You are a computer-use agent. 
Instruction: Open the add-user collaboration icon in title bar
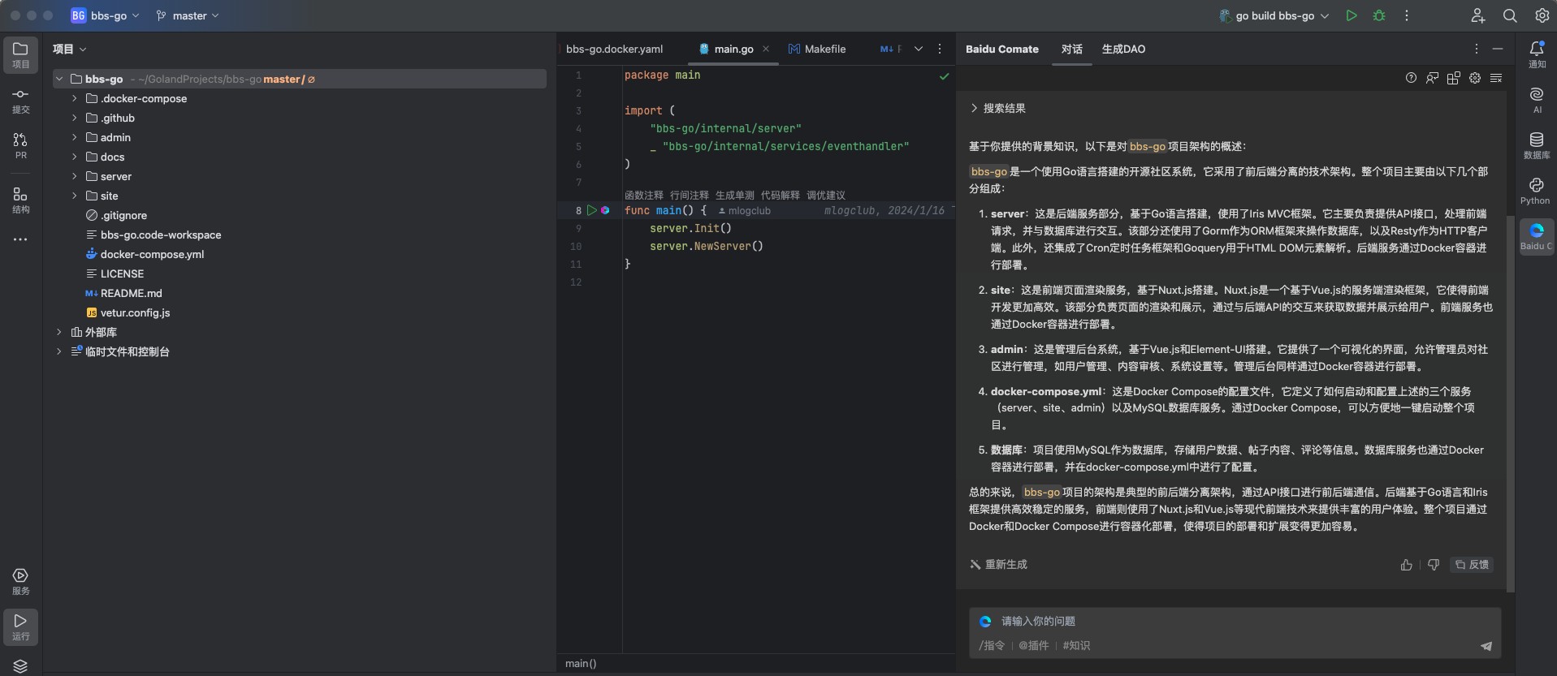coord(1477,15)
